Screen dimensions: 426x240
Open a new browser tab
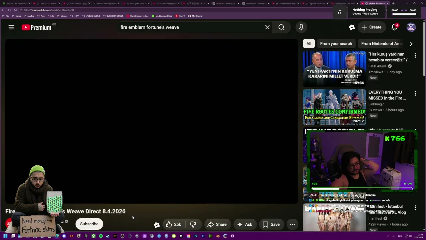coord(393,3)
